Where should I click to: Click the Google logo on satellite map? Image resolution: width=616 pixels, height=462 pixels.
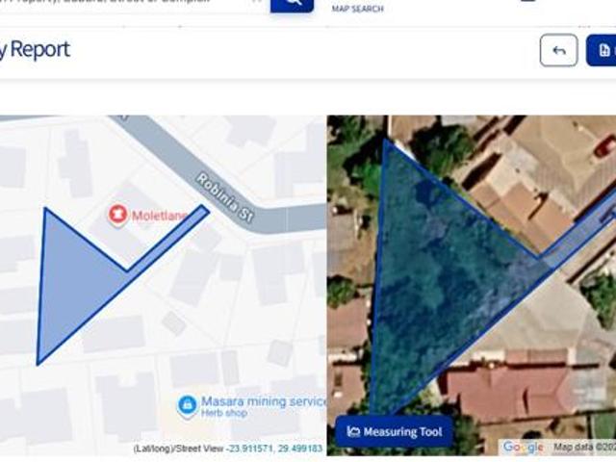(523, 447)
